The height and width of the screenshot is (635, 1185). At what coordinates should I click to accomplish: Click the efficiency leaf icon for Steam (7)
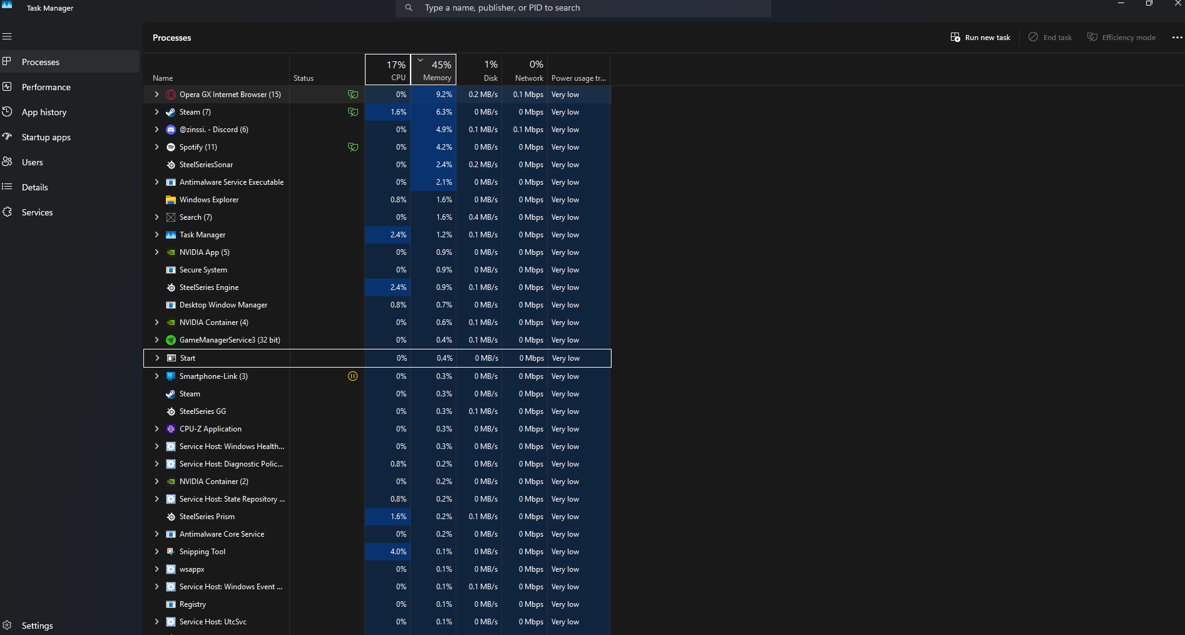[353, 112]
